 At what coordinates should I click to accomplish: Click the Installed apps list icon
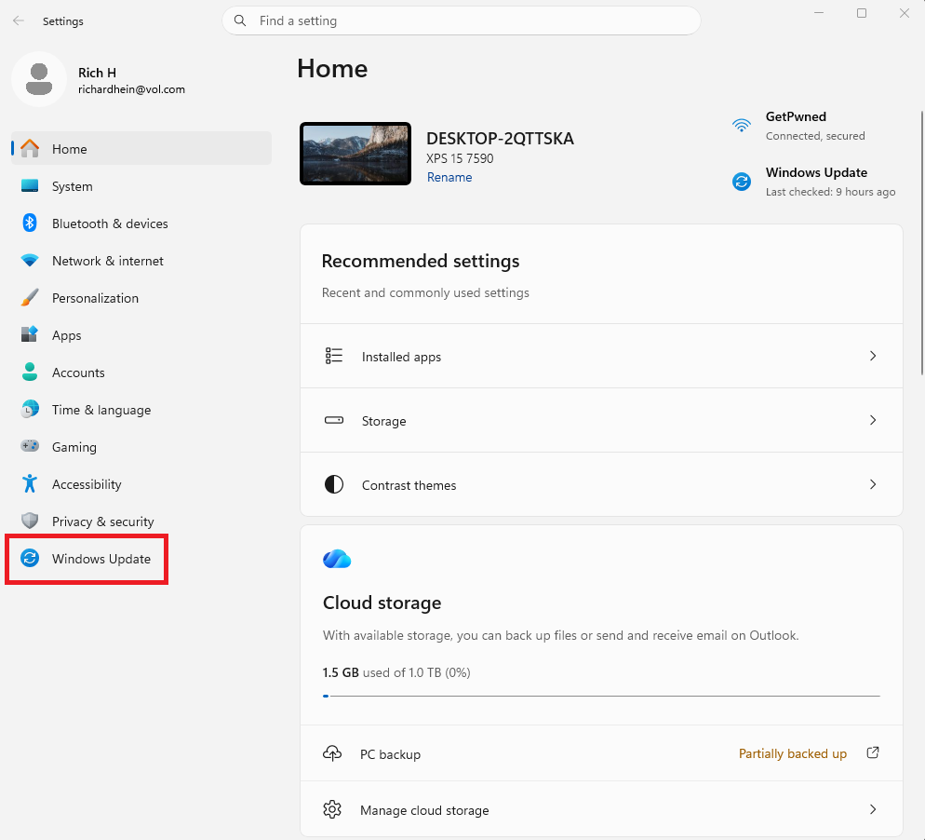click(334, 356)
